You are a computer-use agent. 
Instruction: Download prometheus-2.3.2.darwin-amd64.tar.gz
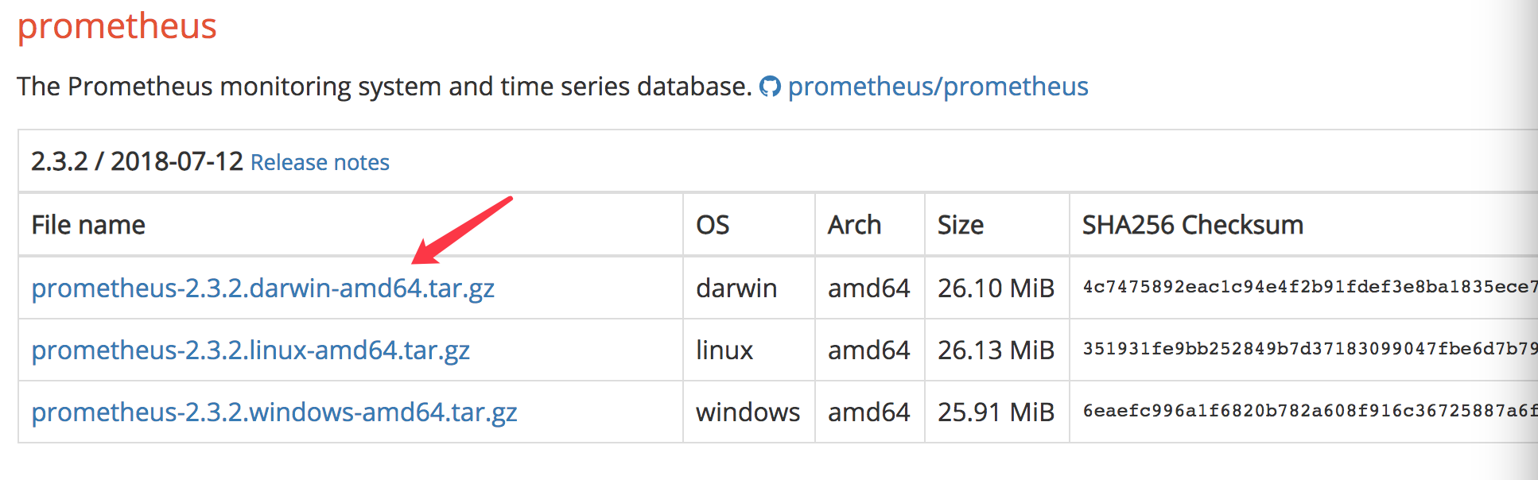pyautogui.click(x=263, y=288)
